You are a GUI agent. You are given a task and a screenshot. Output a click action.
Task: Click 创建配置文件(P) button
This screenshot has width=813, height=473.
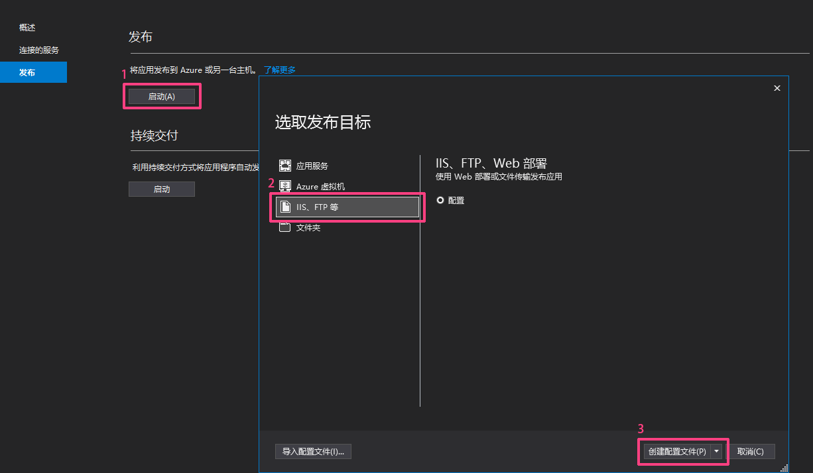tap(677, 452)
